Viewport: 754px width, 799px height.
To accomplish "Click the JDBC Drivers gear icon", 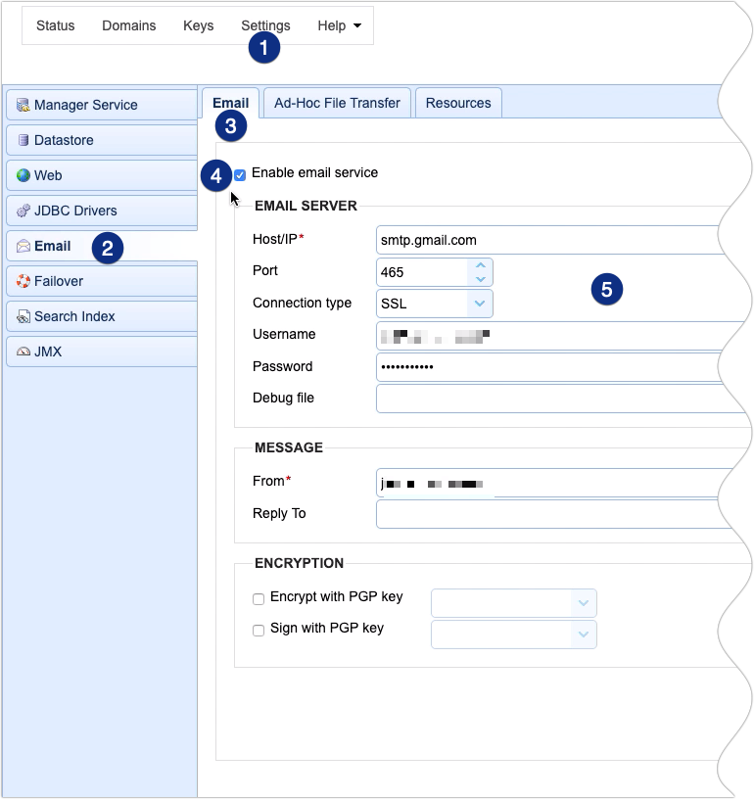I will click(24, 211).
